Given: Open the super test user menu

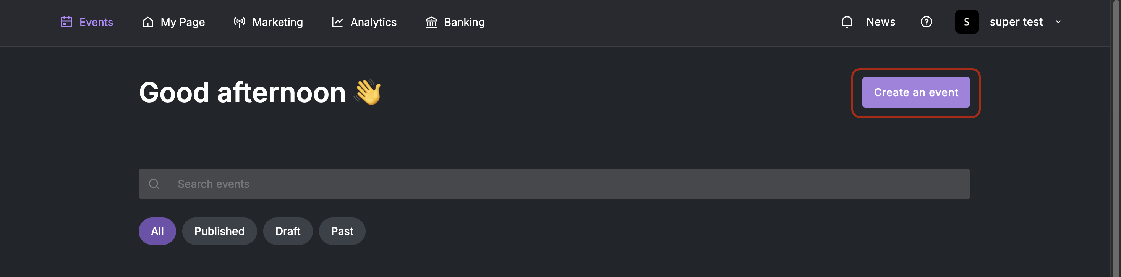Looking at the screenshot, I should [x=1016, y=22].
